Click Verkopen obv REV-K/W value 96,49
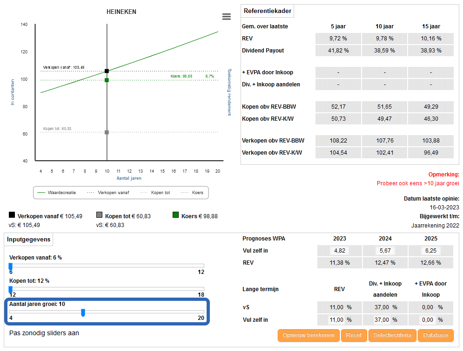This screenshot has width=463, height=351. tap(431, 153)
